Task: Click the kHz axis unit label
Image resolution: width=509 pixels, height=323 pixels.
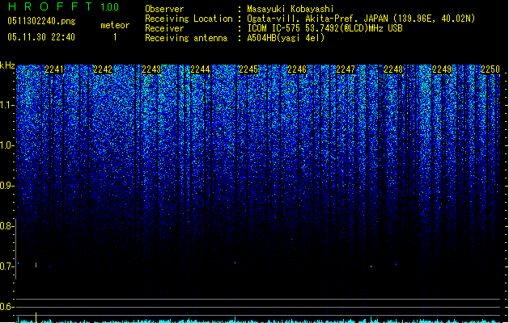Action: pos(7,65)
